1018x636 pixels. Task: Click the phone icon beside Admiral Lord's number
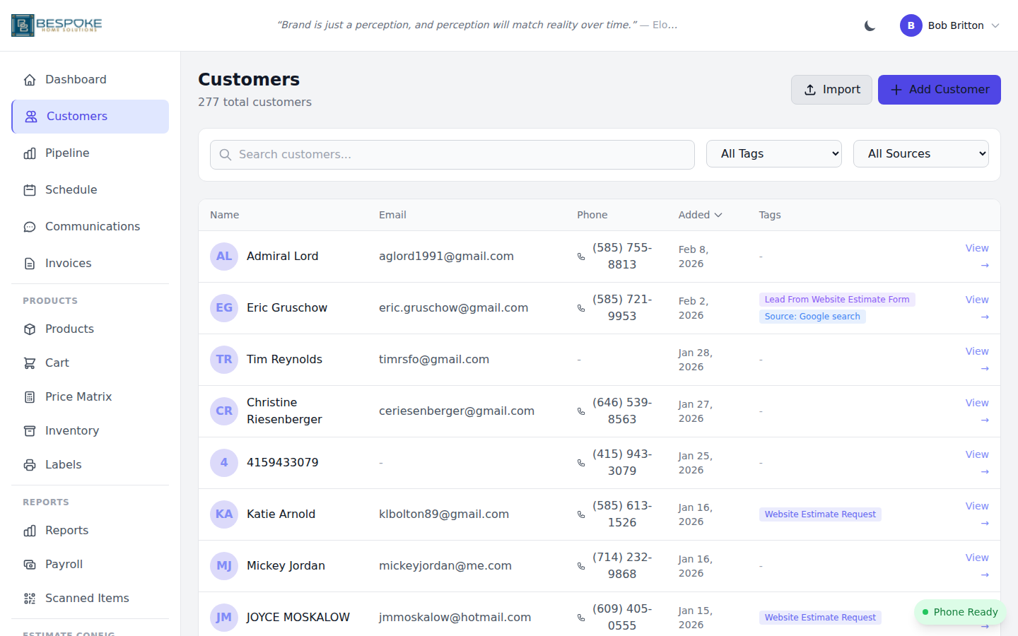(581, 257)
